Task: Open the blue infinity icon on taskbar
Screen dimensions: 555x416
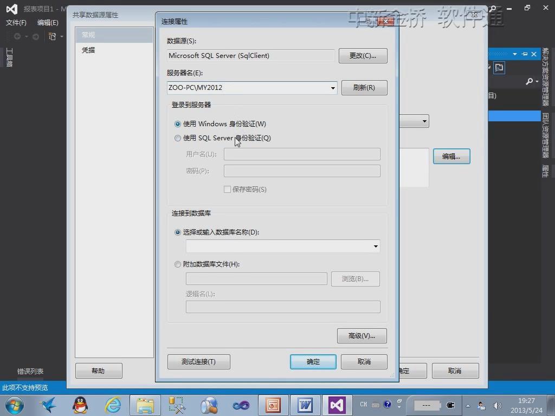Action: 241,405
